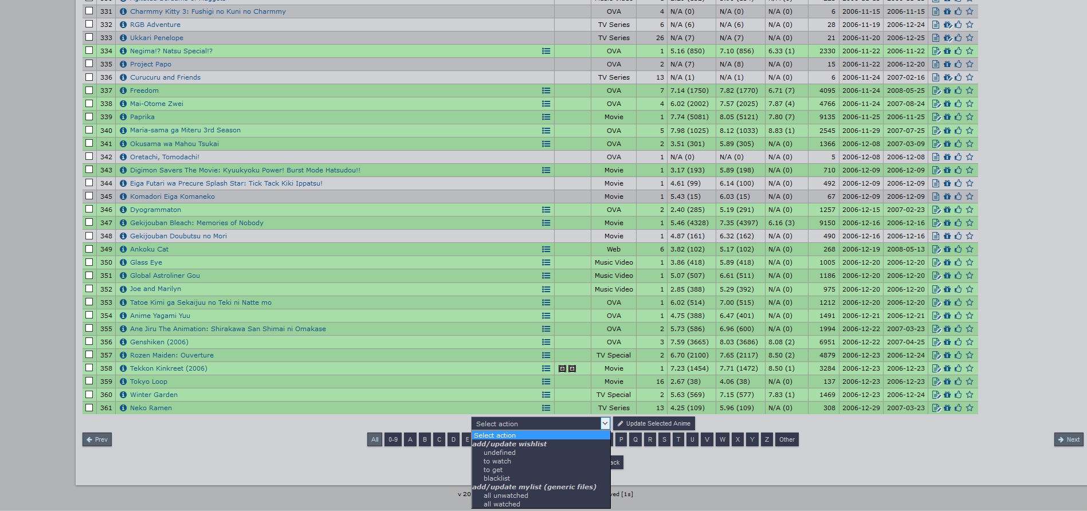This screenshot has height=511, width=1087.
Task: Tick the checkbox for Ankoku Cat
Action: coord(89,249)
